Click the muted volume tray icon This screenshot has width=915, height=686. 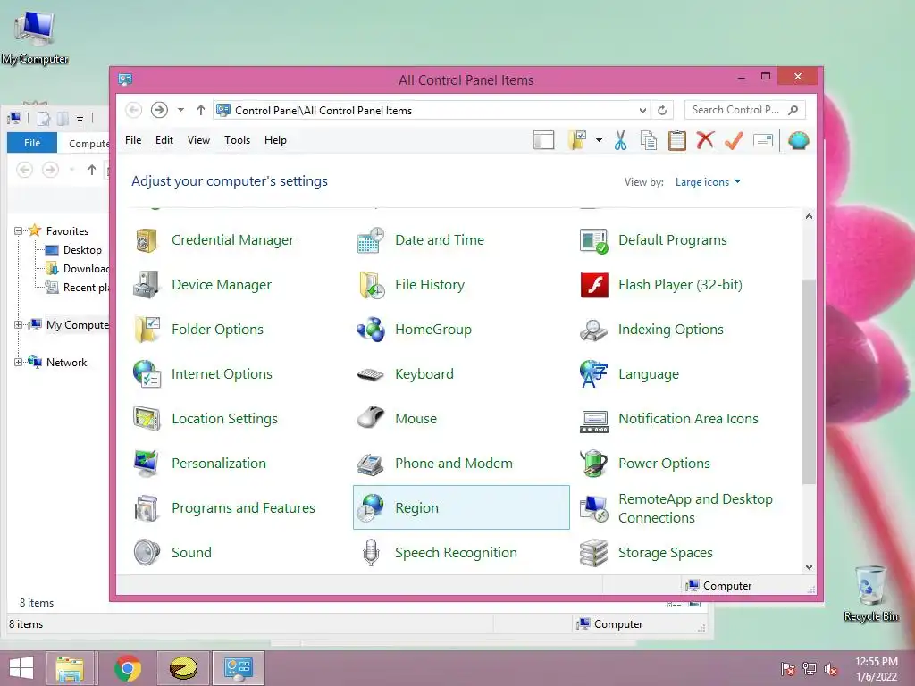click(831, 669)
